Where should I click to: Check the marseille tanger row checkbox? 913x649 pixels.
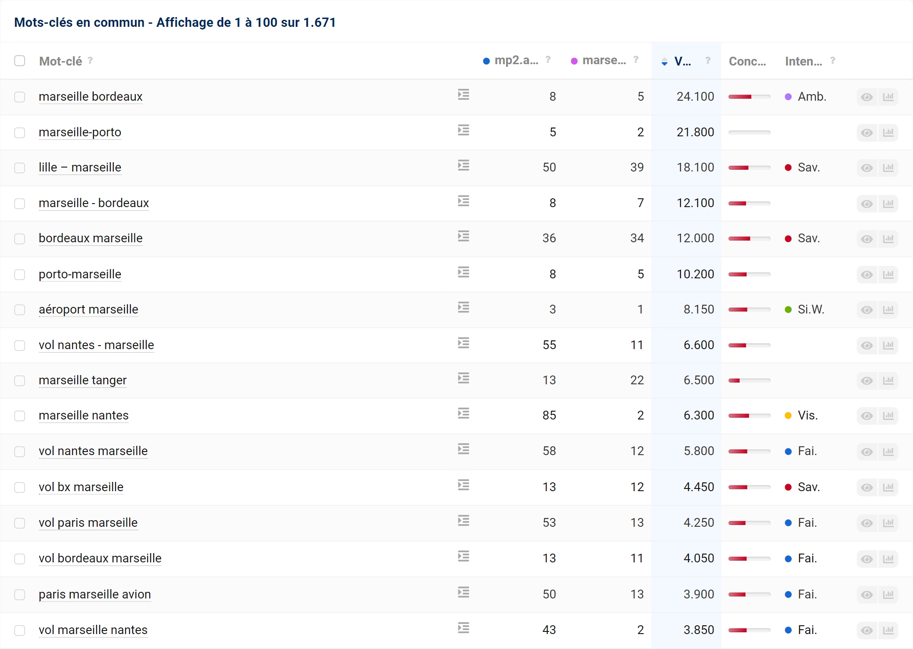20,380
